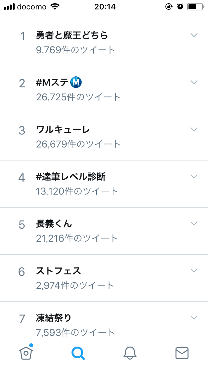
Task: Tap the 20:14 clock in status bar
Action: tap(105, 6)
